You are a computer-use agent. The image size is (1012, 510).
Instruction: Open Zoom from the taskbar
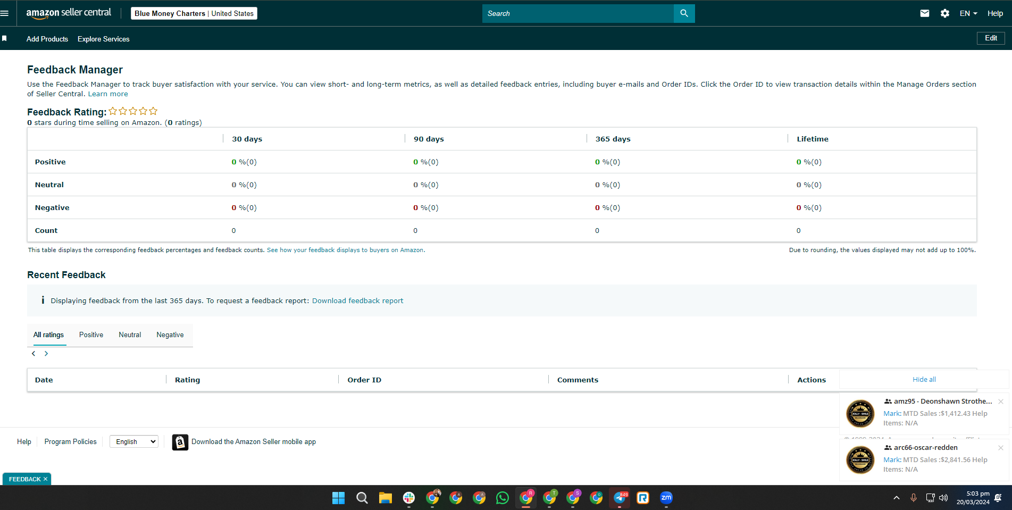coord(666,498)
